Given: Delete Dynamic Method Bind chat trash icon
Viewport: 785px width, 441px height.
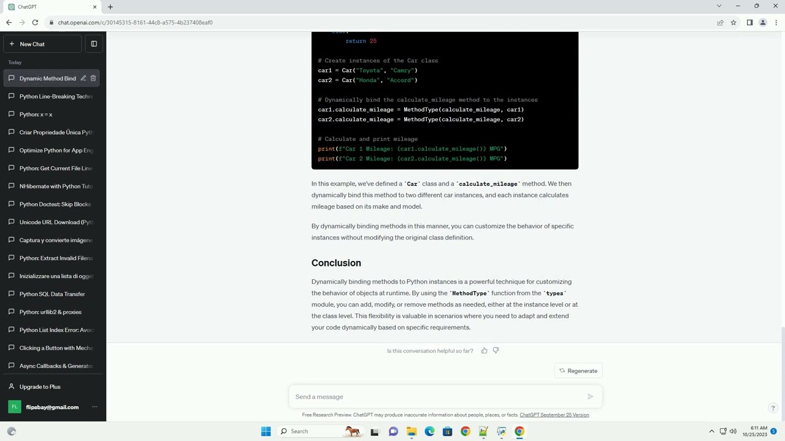Looking at the screenshot, I should tap(93, 78).
